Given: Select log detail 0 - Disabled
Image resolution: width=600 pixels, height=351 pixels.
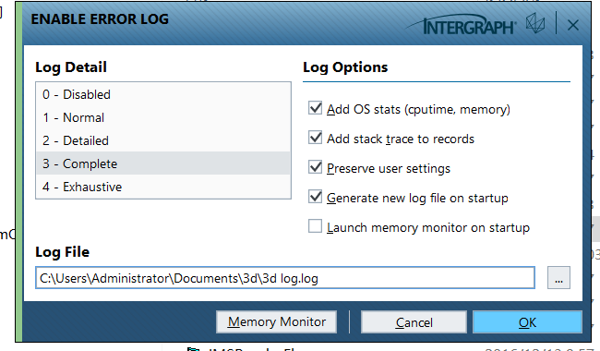Looking at the screenshot, I should pyautogui.click(x=163, y=94).
